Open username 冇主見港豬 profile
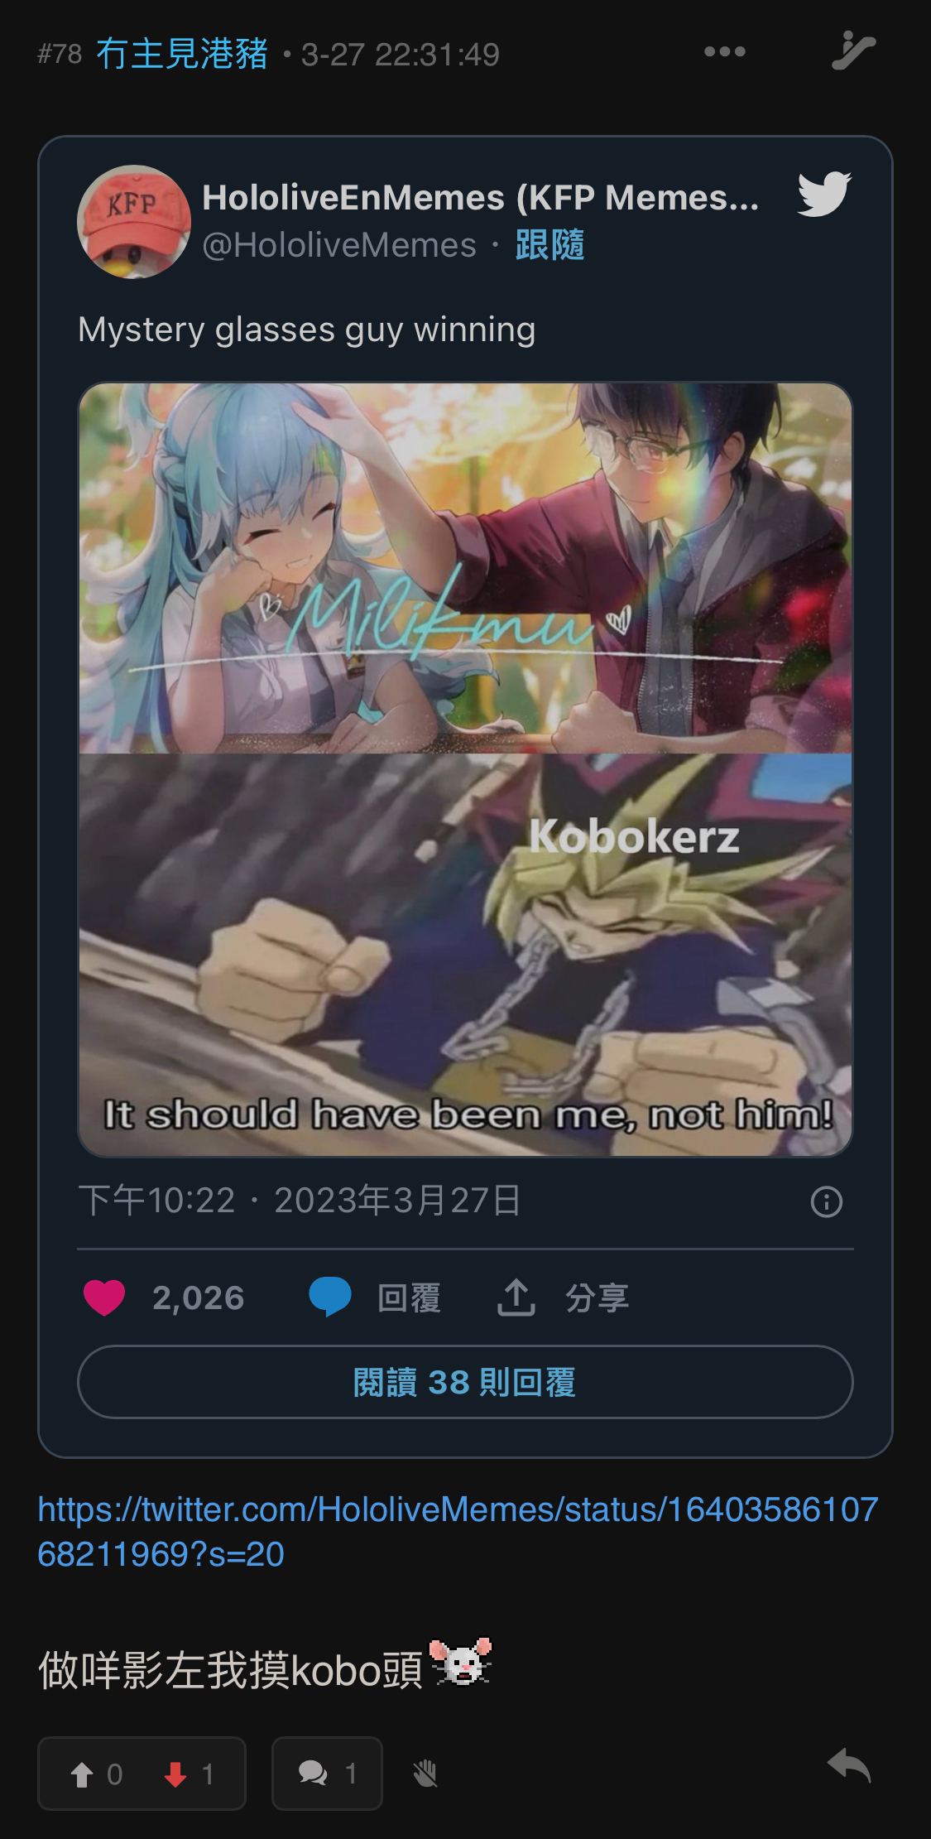Screen dimensions: 931x1839 [182, 54]
